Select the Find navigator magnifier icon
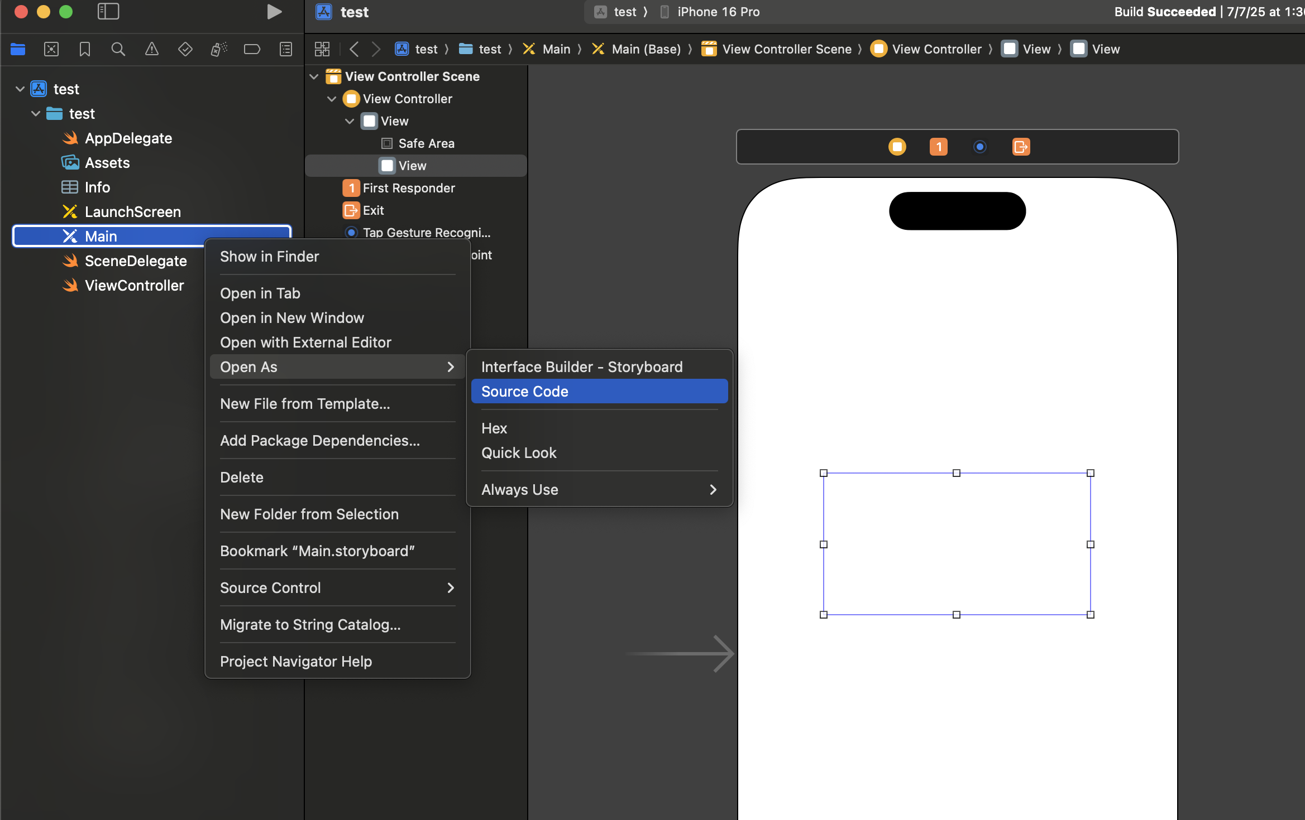 118,49
